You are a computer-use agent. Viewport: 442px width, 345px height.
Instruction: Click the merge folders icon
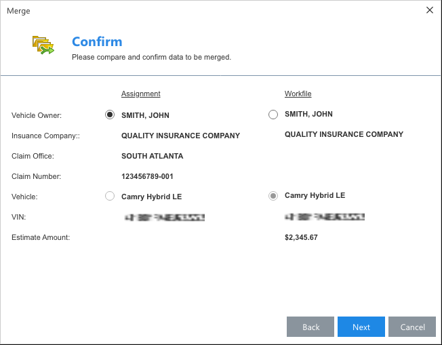point(43,45)
